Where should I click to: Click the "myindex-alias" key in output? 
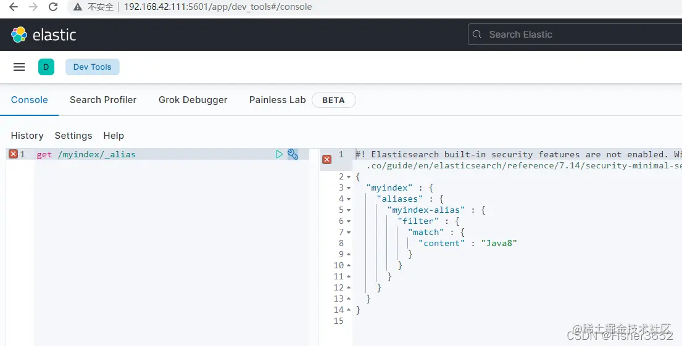click(x=426, y=210)
